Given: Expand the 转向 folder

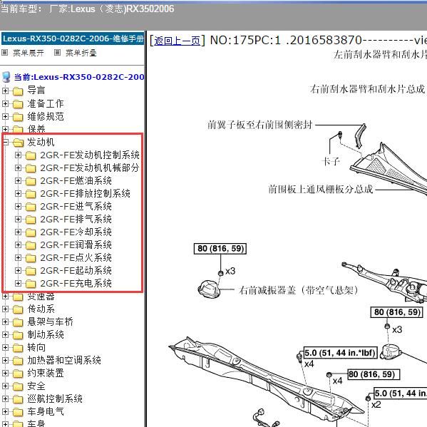Looking at the screenshot, I should [x=5, y=347].
